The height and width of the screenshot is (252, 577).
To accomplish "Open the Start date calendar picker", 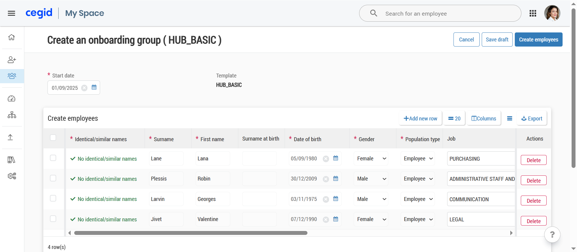I will click(94, 87).
